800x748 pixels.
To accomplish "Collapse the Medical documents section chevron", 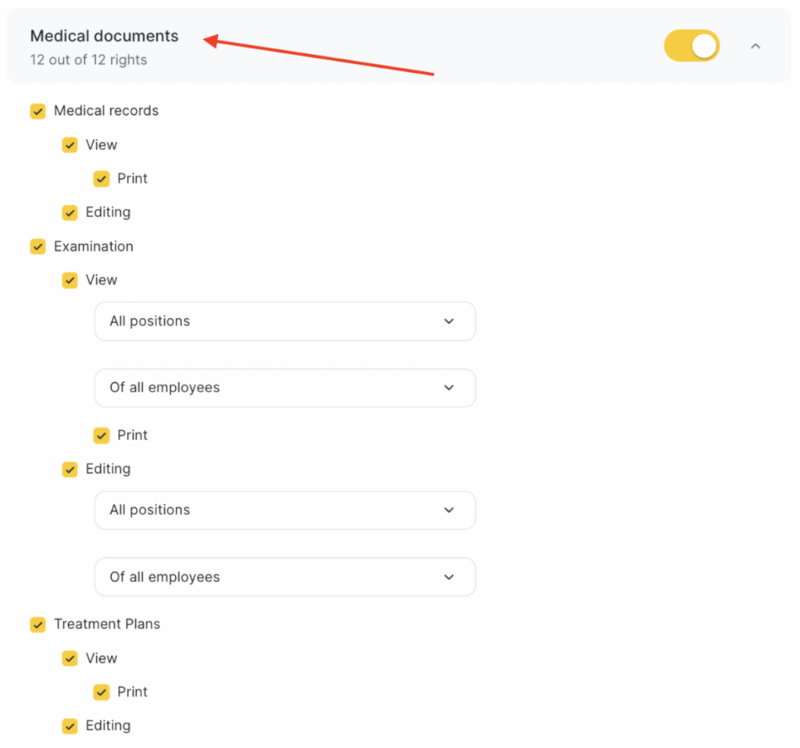I will 755,46.
